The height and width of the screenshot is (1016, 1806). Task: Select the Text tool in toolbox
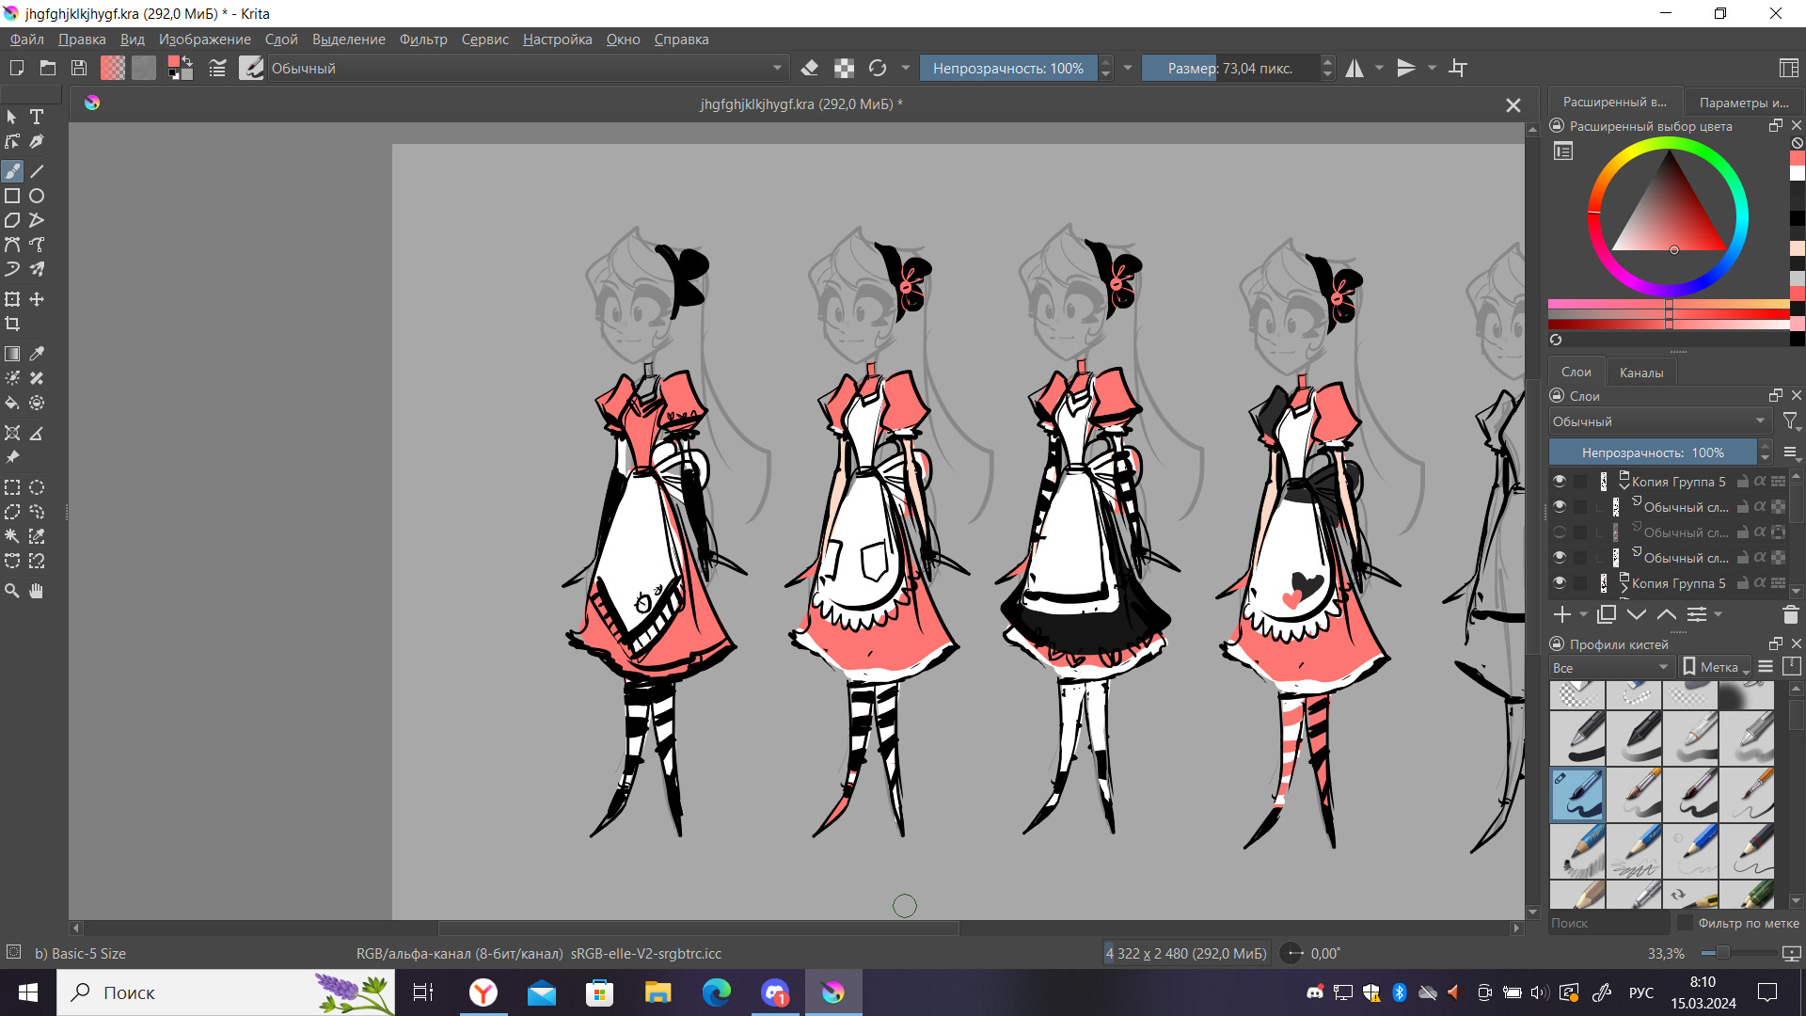click(37, 117)
